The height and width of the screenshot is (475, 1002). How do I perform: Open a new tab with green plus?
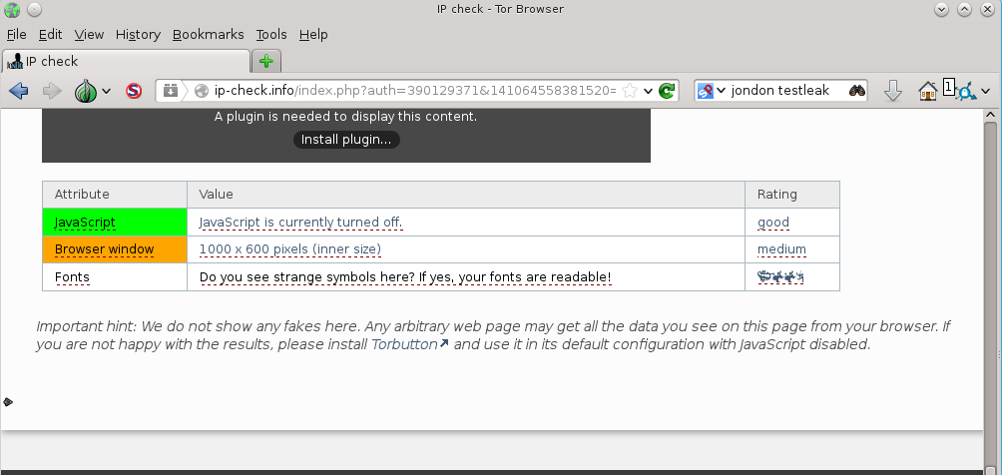point(266,62)
